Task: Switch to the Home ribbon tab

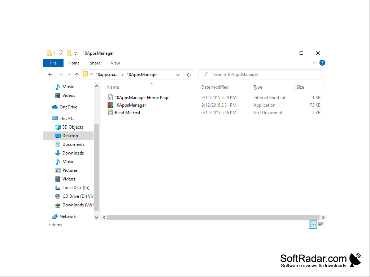Action: tap(74, 63)
